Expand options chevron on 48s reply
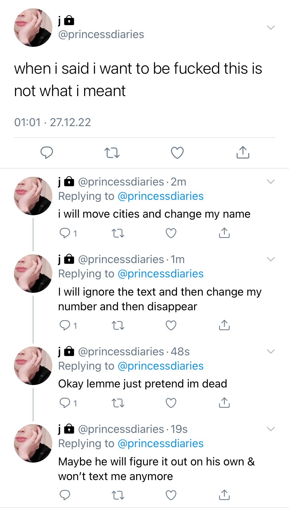This screenshot has width=289, height=508. click(271, 351)
